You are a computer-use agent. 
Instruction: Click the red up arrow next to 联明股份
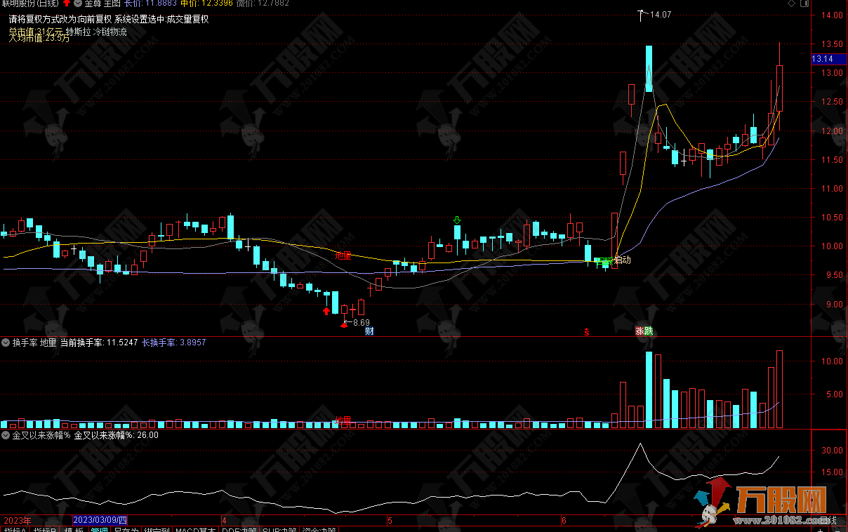(x=67, y=4)
